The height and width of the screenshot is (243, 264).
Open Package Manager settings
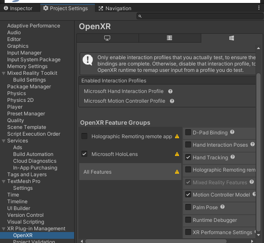29,87
